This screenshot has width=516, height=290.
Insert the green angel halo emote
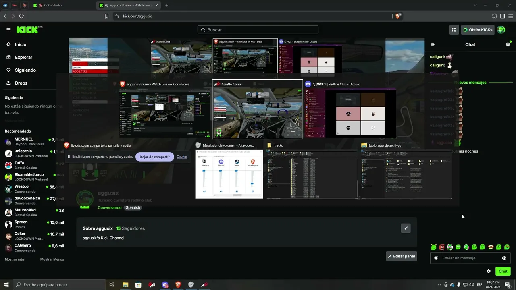(434, 247)
